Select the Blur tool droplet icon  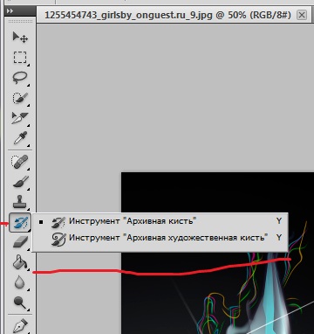coord(19,282)
